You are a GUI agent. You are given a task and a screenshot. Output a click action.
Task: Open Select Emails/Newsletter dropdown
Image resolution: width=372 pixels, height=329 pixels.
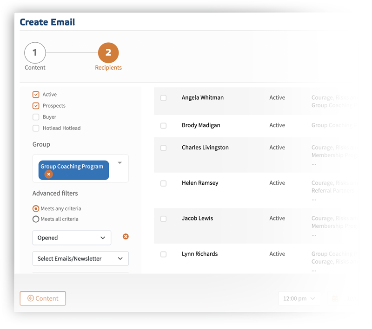coord(80,258)
